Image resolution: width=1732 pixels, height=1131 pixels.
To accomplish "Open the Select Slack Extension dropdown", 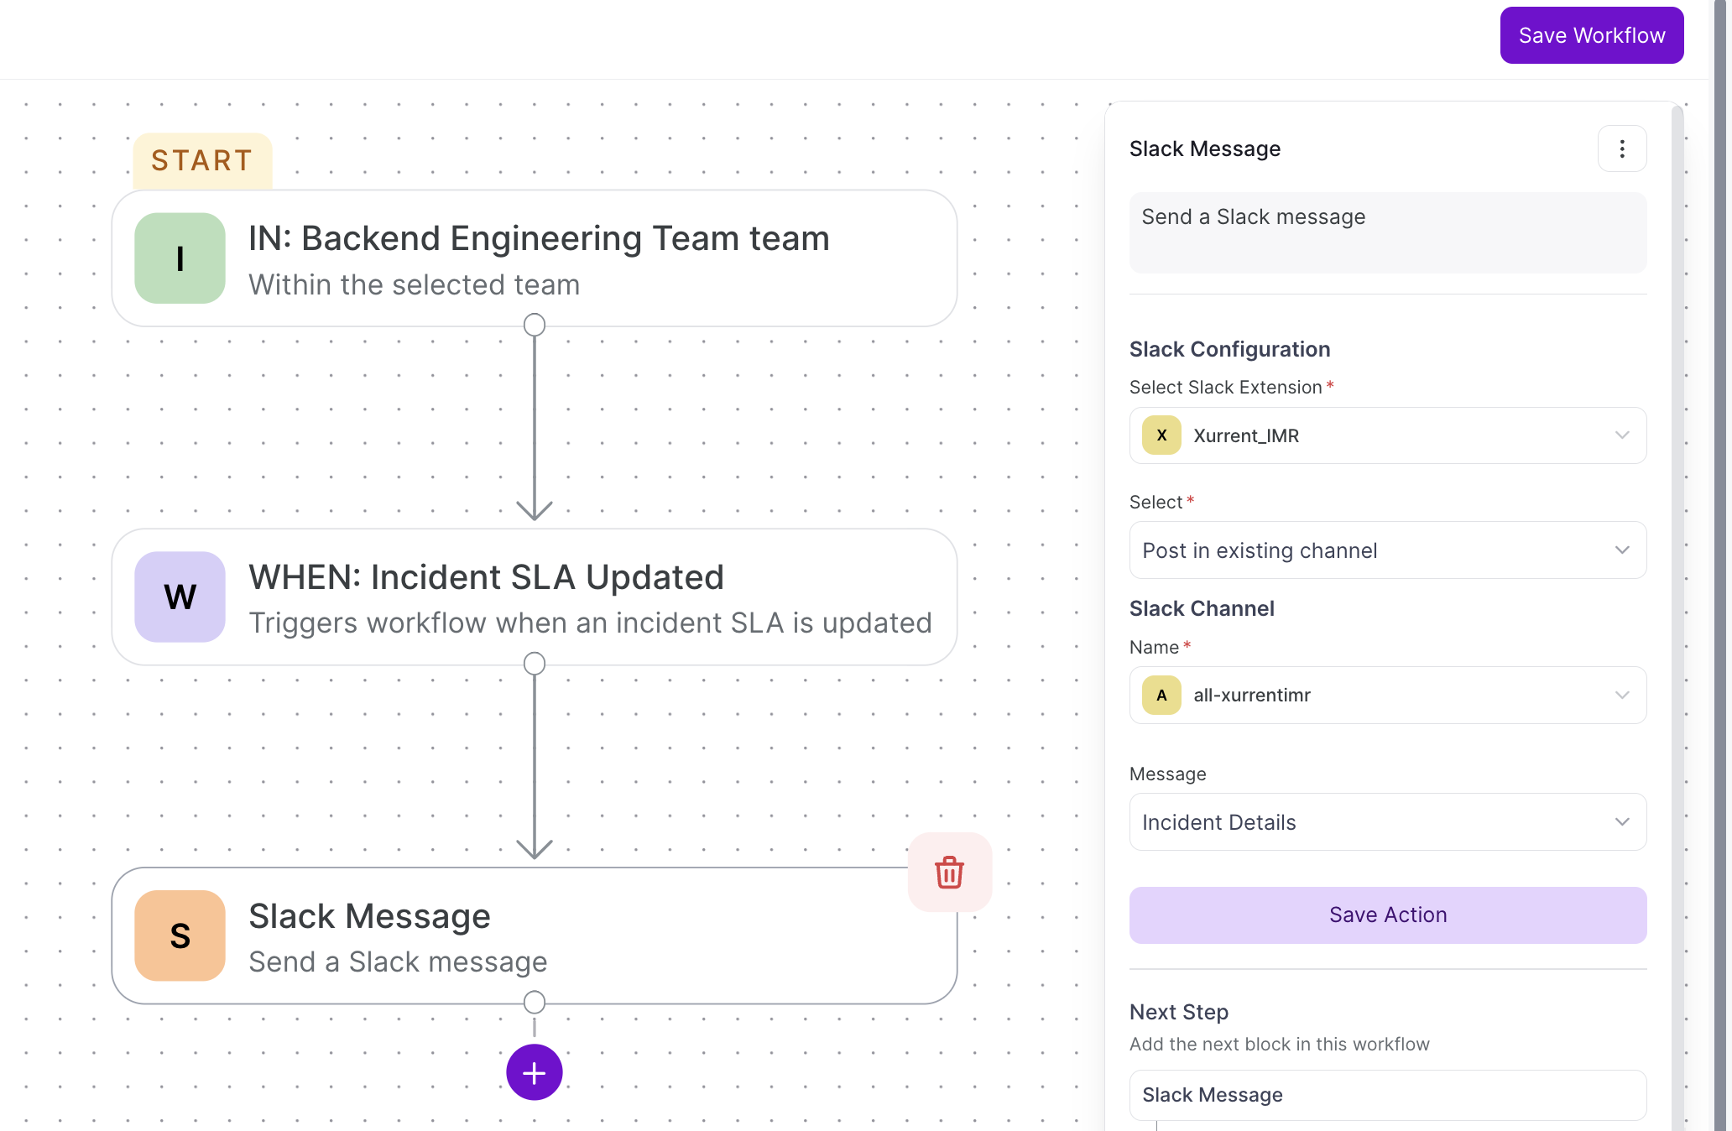I will 1387,435.
